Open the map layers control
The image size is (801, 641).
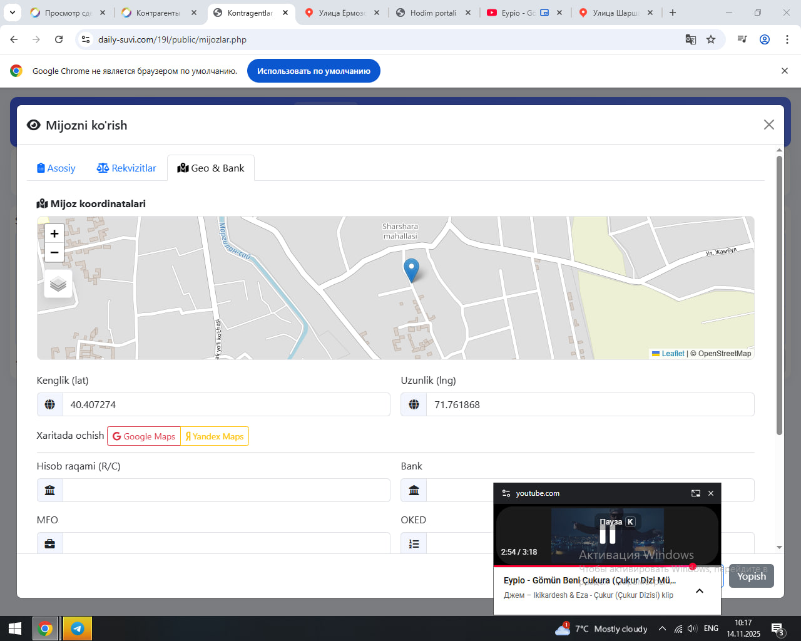point(58,284)
